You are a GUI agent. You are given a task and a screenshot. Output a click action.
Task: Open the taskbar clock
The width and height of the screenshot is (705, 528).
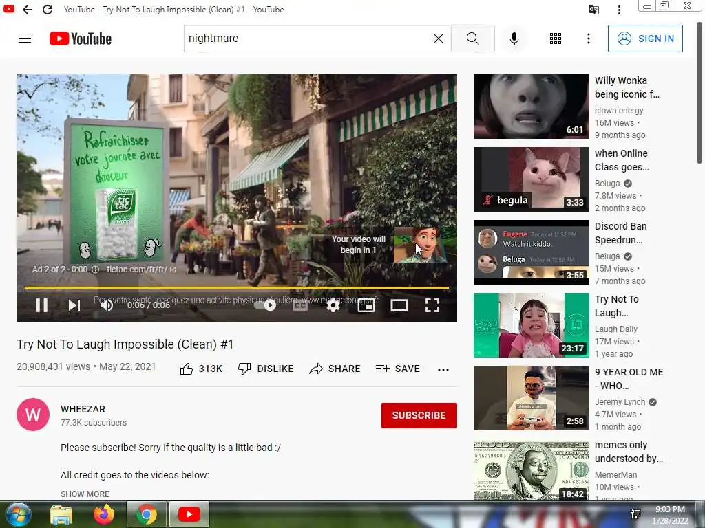click(x=669, y=515)
